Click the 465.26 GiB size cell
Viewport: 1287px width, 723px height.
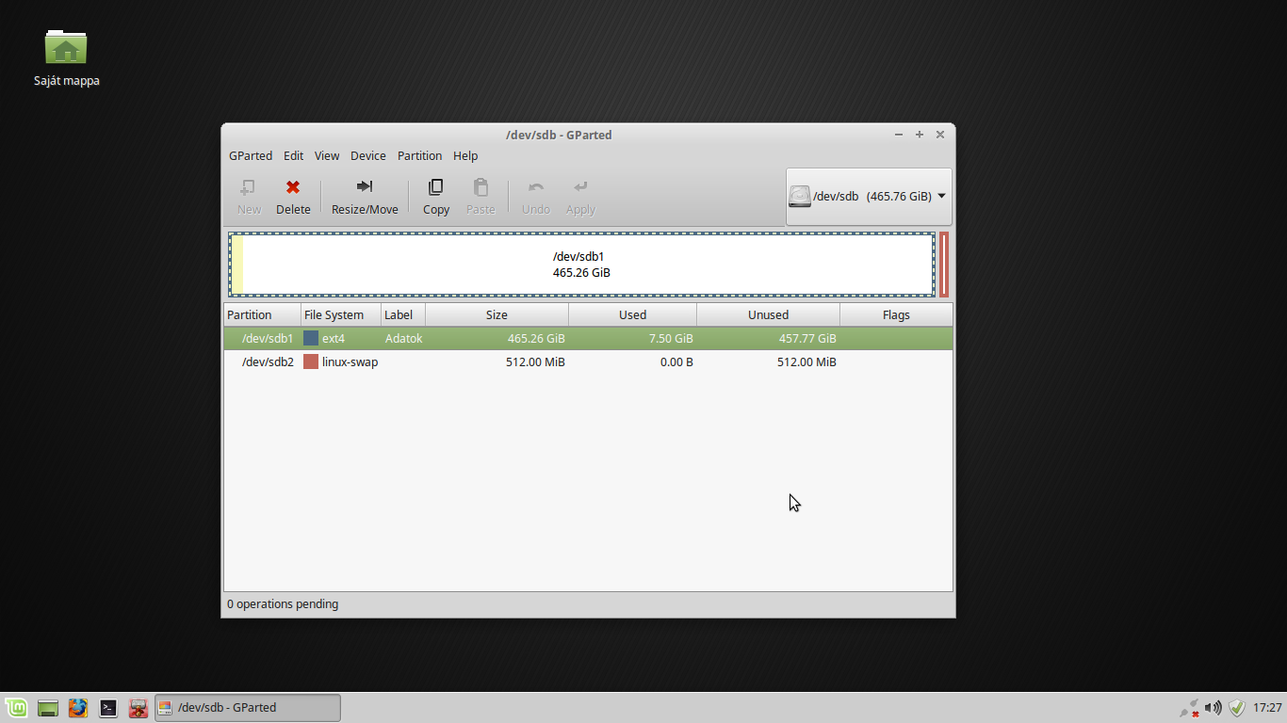tap(536, 338)
